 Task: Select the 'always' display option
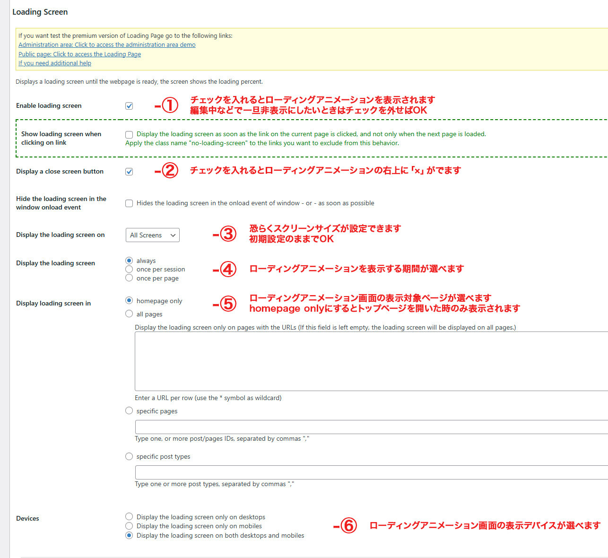click(129, 261)
